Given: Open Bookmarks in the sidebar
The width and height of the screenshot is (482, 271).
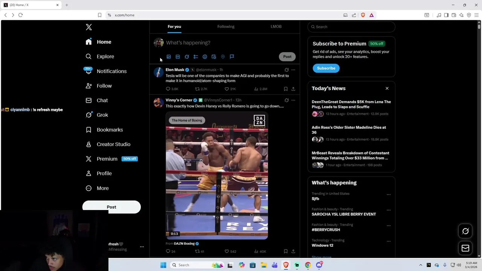Looking at the screenshot, I should (104, 129).
